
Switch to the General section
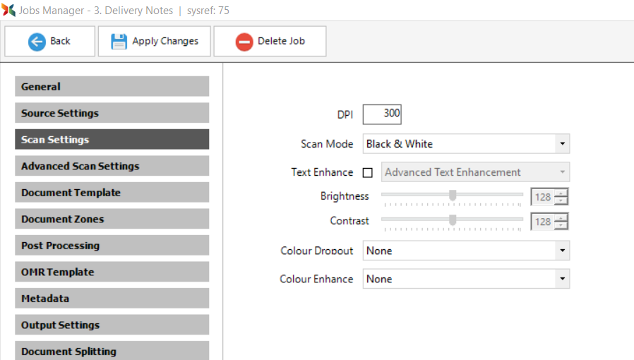click(x=112, y=86)
